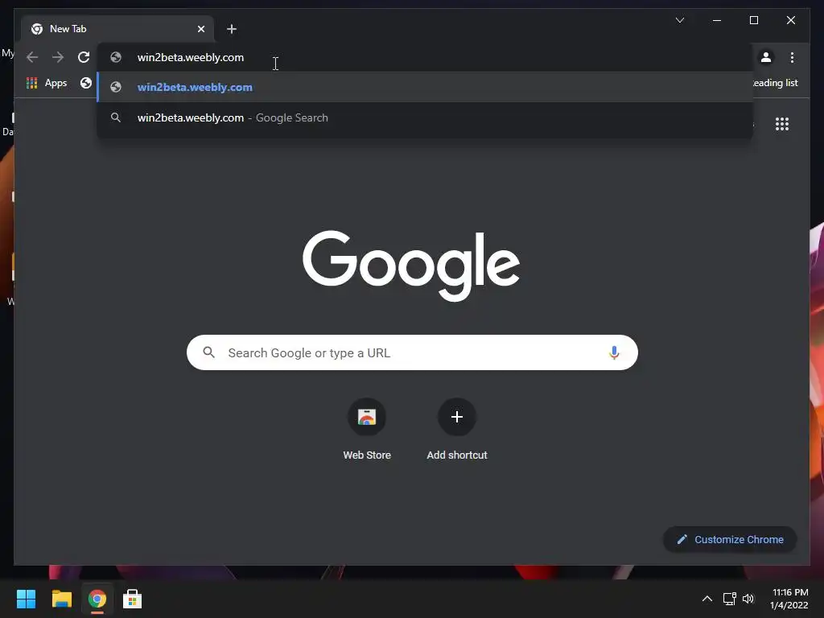Viewport: 824px width, 618px height.
Task: Choose the win2beta.weebly.com Google Search suggestion
Action: (x=425, y=117)
